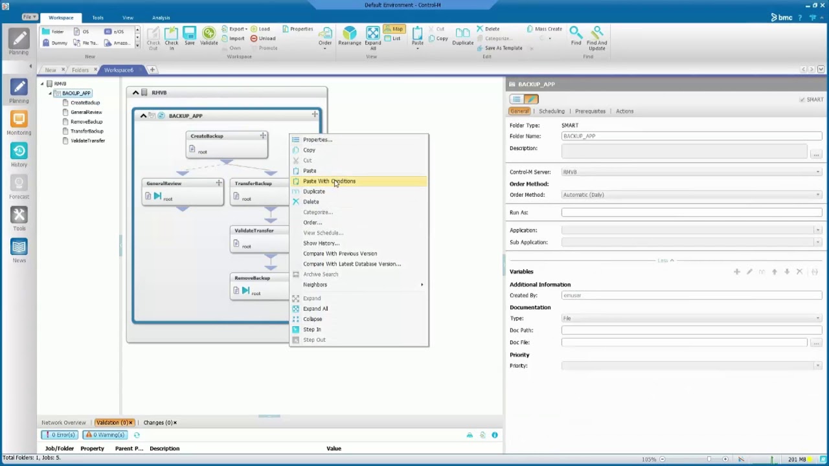The image size is (829, 466).
Task: Switch properties pane to edit mode icon
Action: pyautogui.click(x=531, y=99)
